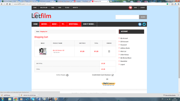Expand the MUSIC dropdown menu

(55, 24)
